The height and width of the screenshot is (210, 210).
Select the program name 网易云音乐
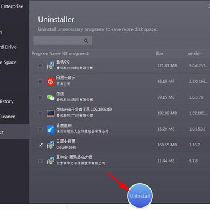point(65,78)
